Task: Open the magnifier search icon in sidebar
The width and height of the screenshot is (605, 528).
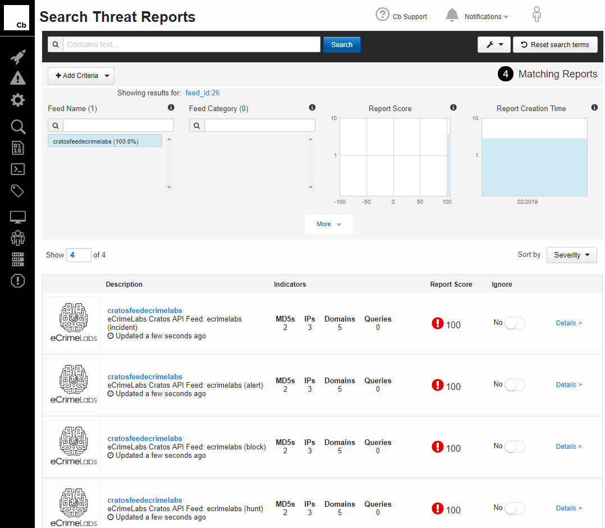Action: (18, 126)
